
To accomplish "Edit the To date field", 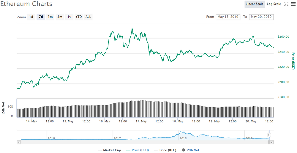I will [x=261, y=17].
